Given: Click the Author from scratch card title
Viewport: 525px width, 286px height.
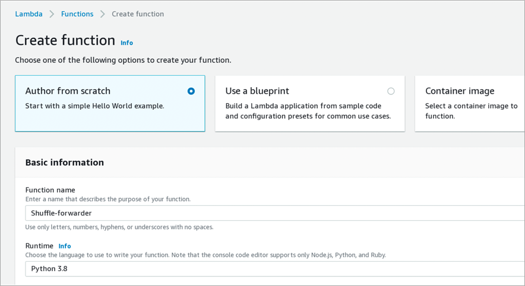Looking at the screenshot, I should (x=68, y=91).
